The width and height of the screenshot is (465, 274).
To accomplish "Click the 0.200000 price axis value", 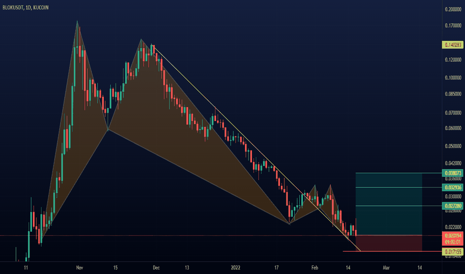I will click(453, 9).
